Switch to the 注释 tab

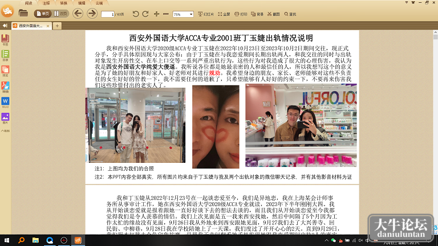pos(46,3)
